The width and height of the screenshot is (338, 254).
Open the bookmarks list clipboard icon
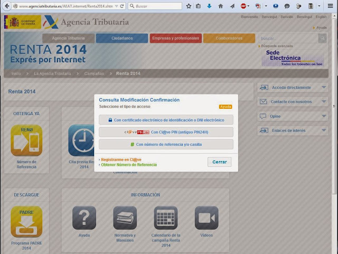pyautogui.click(x=199, y=6)
